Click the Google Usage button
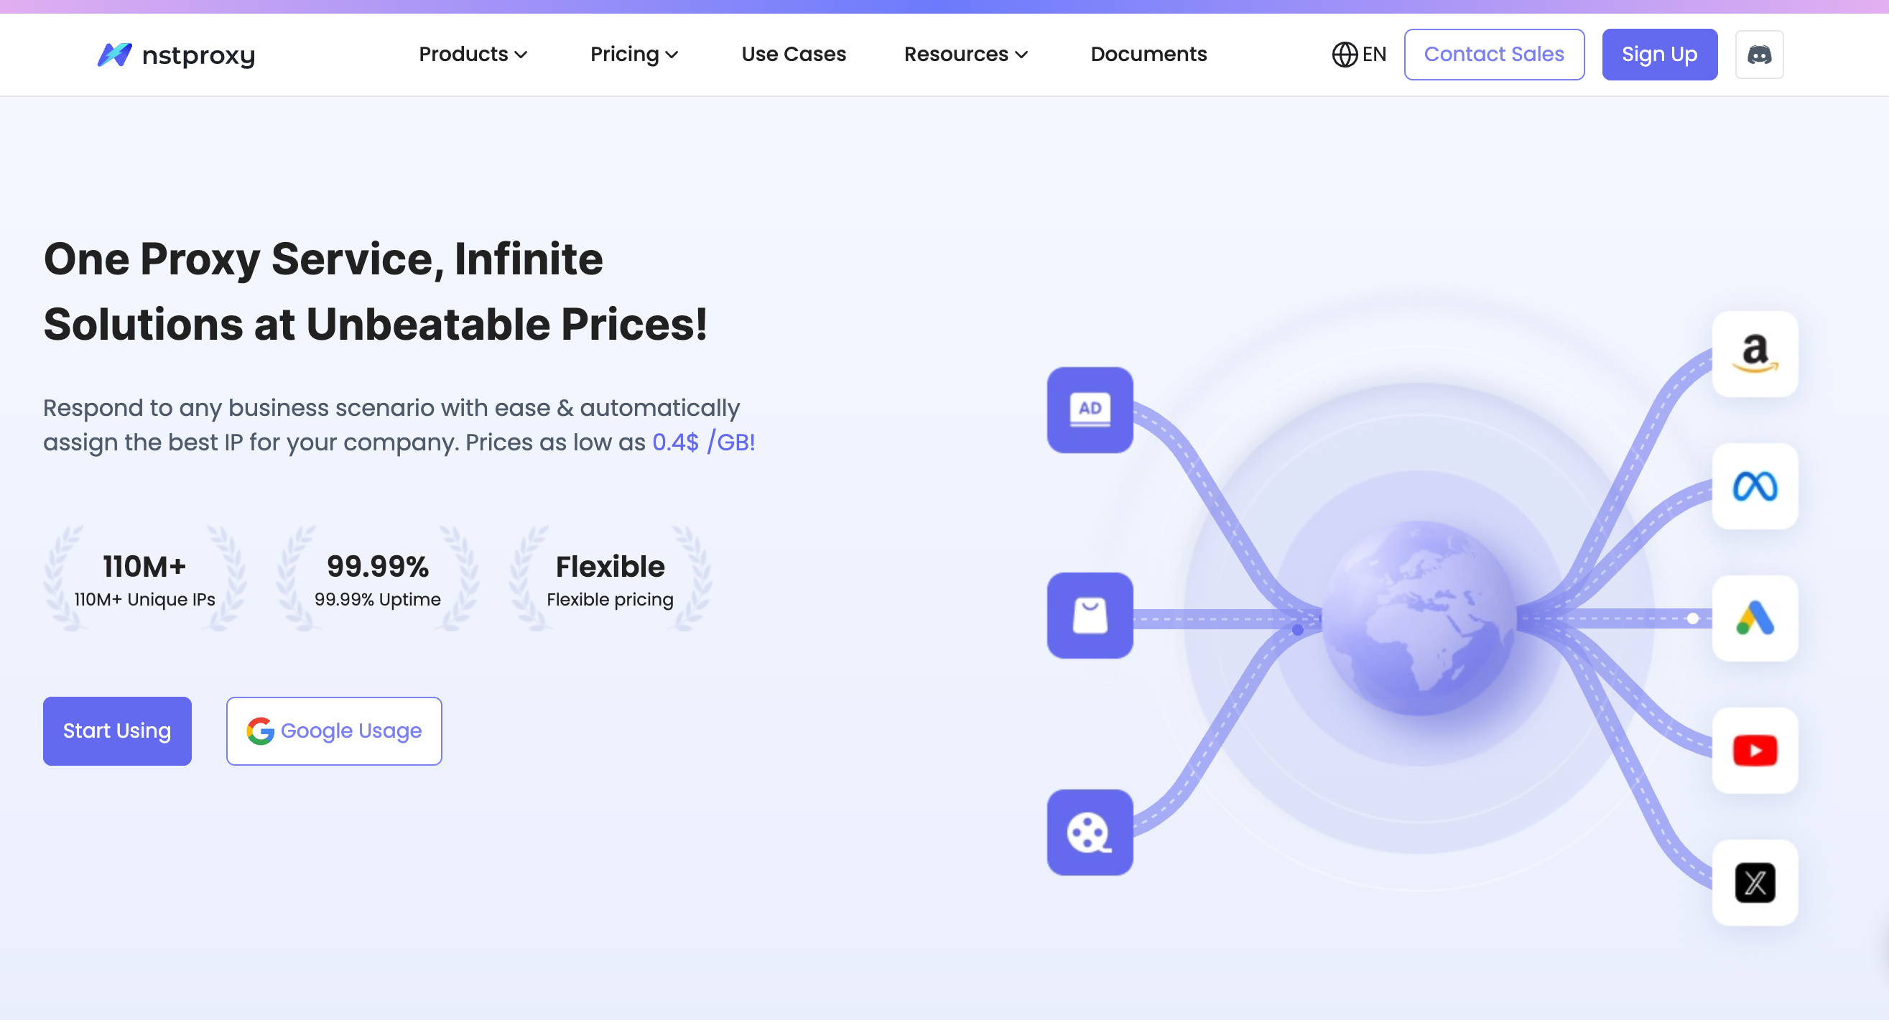The height and width of the screenshot is (1020, 1889). 334,731
